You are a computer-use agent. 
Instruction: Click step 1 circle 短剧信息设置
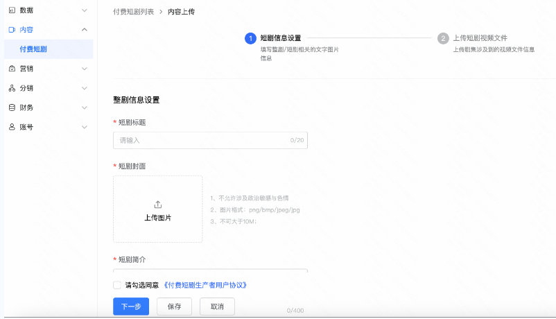pos(250,39)
